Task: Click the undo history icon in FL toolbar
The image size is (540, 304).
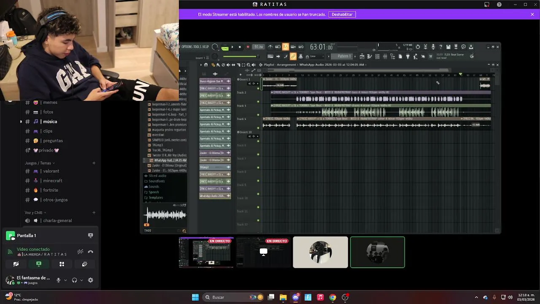Action: pos(418,47)
